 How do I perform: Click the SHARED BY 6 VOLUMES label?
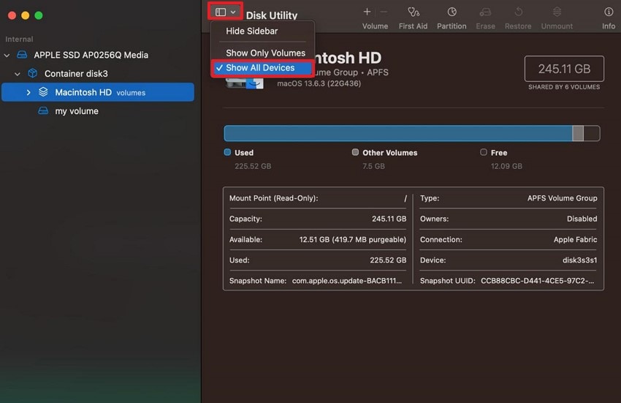point(564,87)
